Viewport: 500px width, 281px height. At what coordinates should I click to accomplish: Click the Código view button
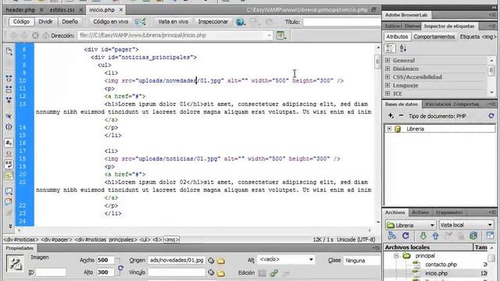pyautogui.click(x=21, y=21)
